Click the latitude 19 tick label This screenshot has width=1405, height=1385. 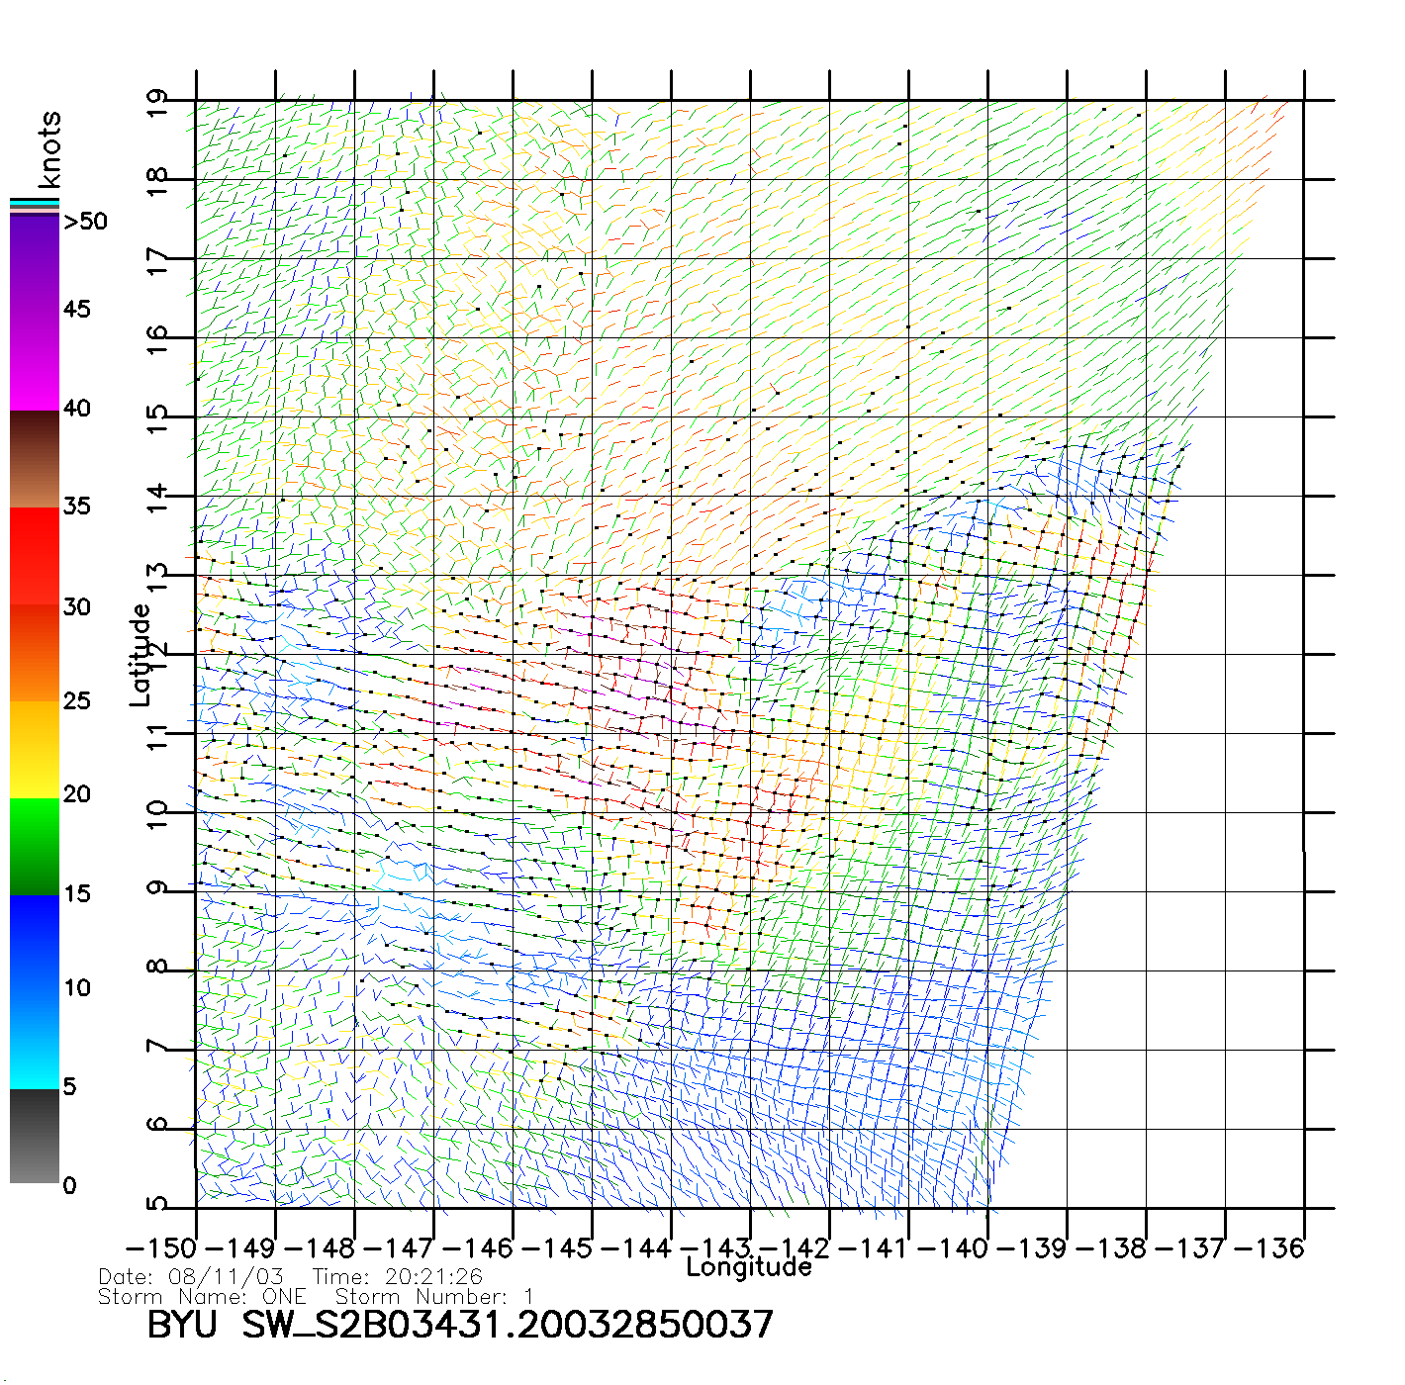tap(157, 103)
